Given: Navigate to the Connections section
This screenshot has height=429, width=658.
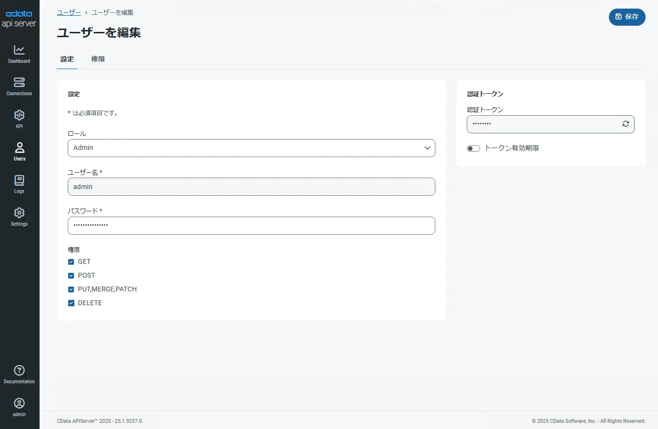Looking at the screenshot, I should 19,86.
